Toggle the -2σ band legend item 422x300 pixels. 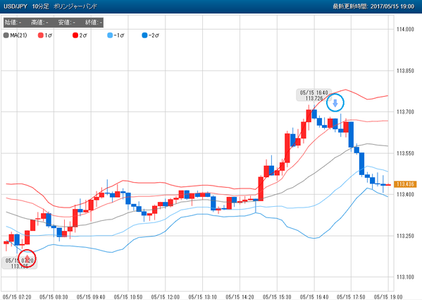150,35
